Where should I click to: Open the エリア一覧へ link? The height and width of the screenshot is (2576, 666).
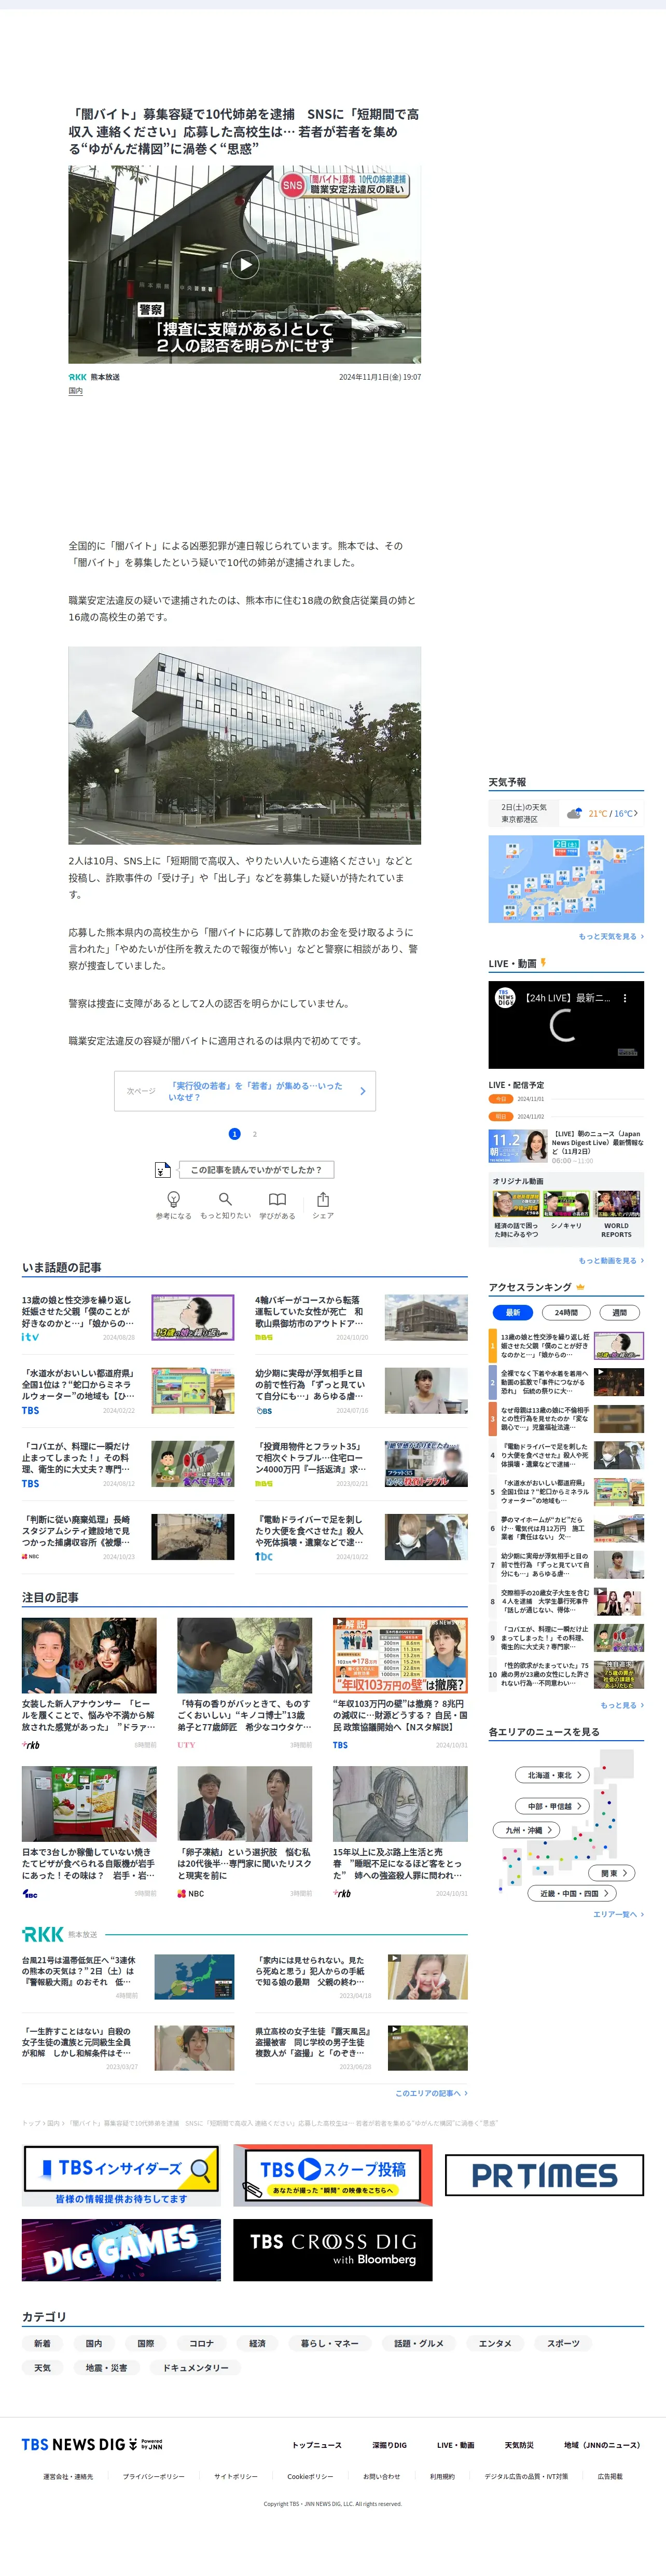[618, 1914]
